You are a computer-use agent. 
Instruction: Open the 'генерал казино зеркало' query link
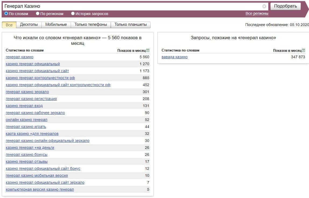27,92
